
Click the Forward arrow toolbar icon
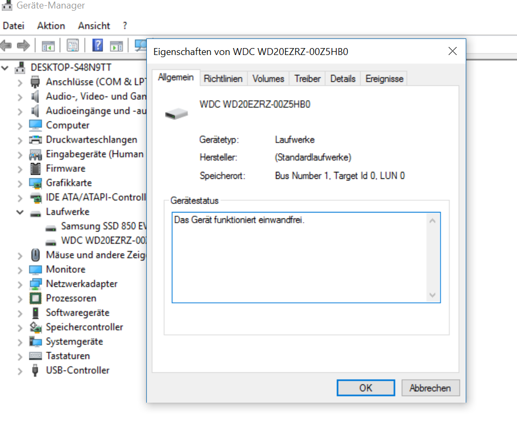click(x=23, y=45)
